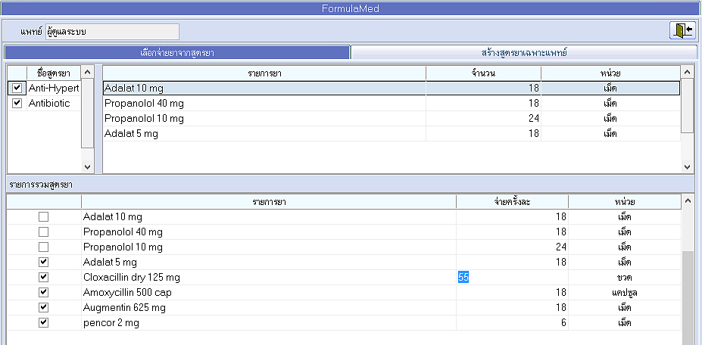
Task: Click the scrollbar thumb of summary list
Action: [x=688, y=297]
